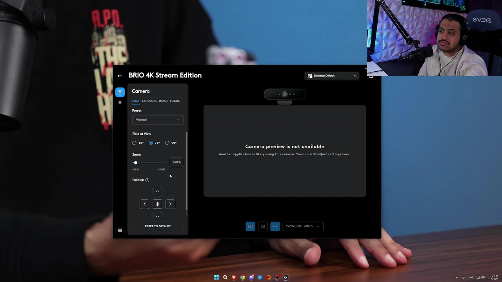Click the BRIO 4K Stream Edition title
The width and height of the screenshot is (502, 282).
165,75
